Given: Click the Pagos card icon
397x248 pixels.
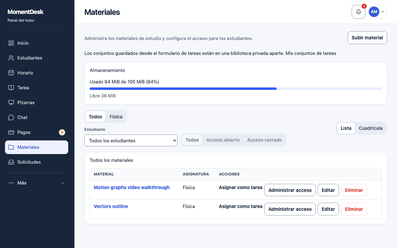Looking at the screenshot, I should click(x=11, y=132).
